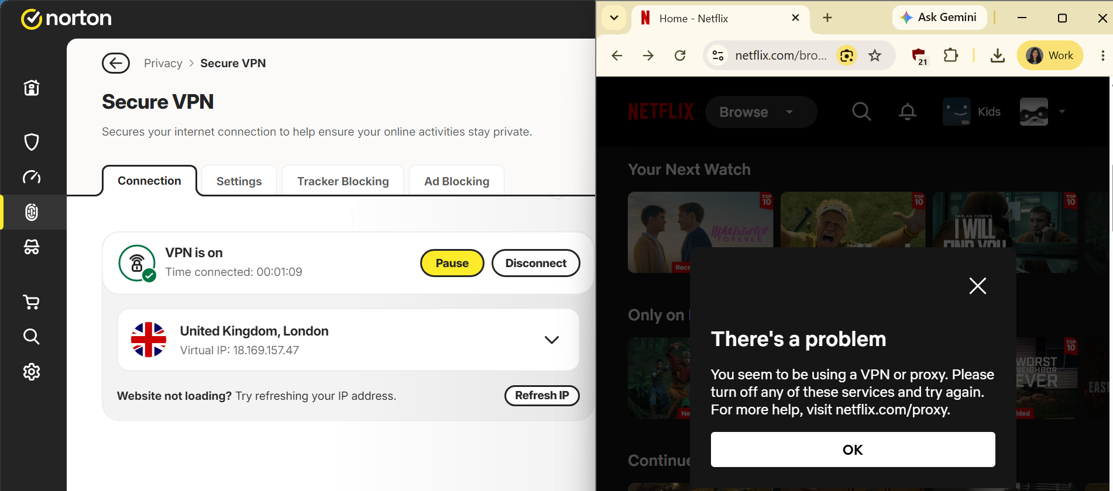Screen dimensions: 1113x491
Task: Open Norton shopping cart icon
Action: click(x=32, y=302)
